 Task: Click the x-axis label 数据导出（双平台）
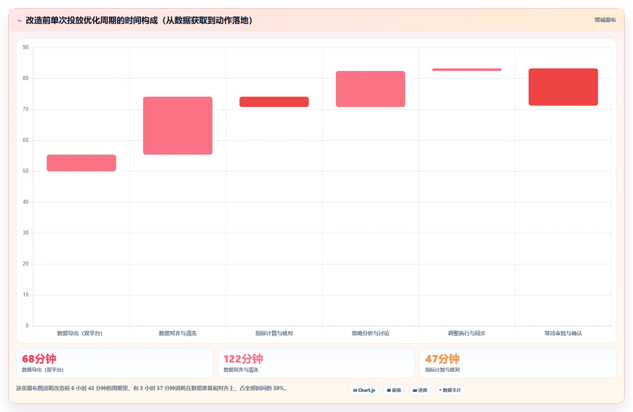pyautogui.click(x=80, y=333)
